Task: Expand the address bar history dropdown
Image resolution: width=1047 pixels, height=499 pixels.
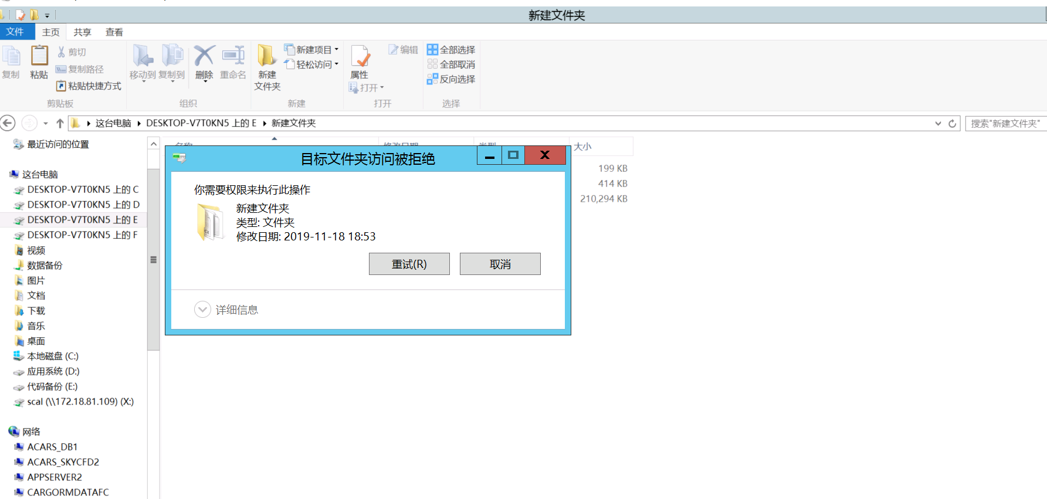Action: (x=938, y=123)
